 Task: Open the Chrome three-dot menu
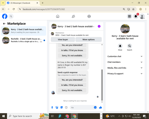146,9
